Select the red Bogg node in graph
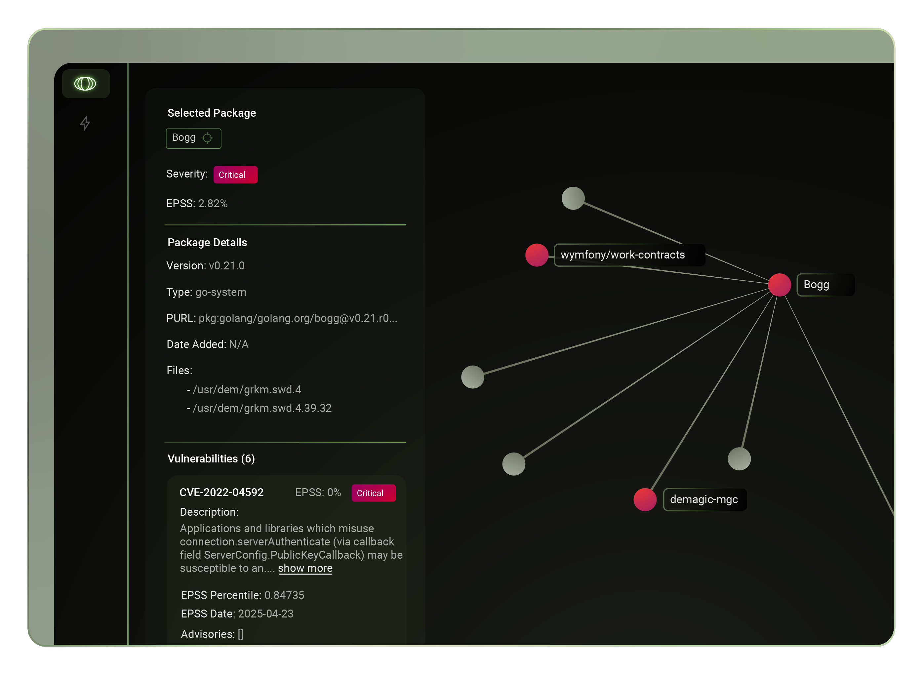The width and height of the screenshot is (923, 675). point(780,285)
